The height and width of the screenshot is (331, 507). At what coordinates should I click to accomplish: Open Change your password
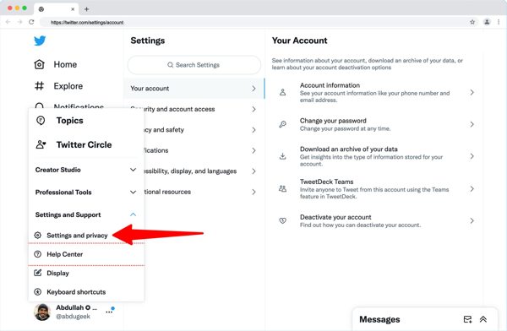[x=375, y=124]
